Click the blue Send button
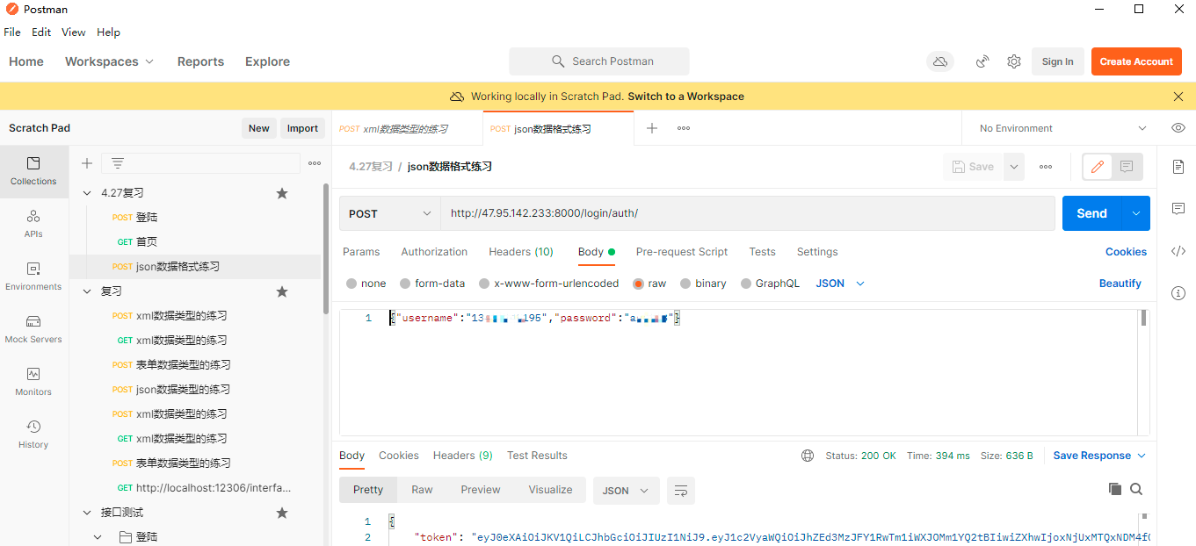 (x=1091, y=213)
